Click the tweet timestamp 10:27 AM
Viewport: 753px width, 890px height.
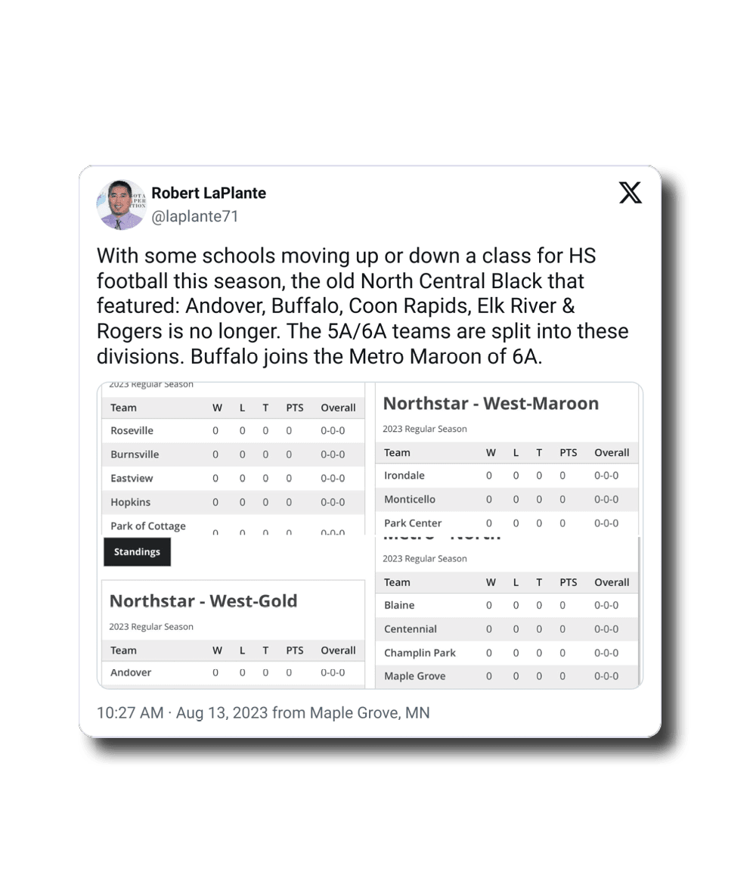pyautogui.click(x=129, y=712)
